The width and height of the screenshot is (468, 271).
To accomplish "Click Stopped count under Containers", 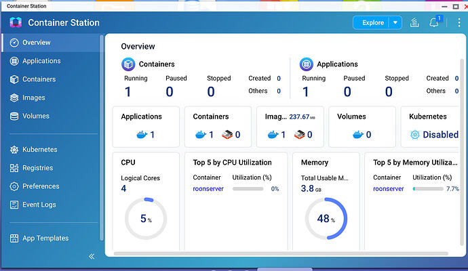I will click(211, 92).
